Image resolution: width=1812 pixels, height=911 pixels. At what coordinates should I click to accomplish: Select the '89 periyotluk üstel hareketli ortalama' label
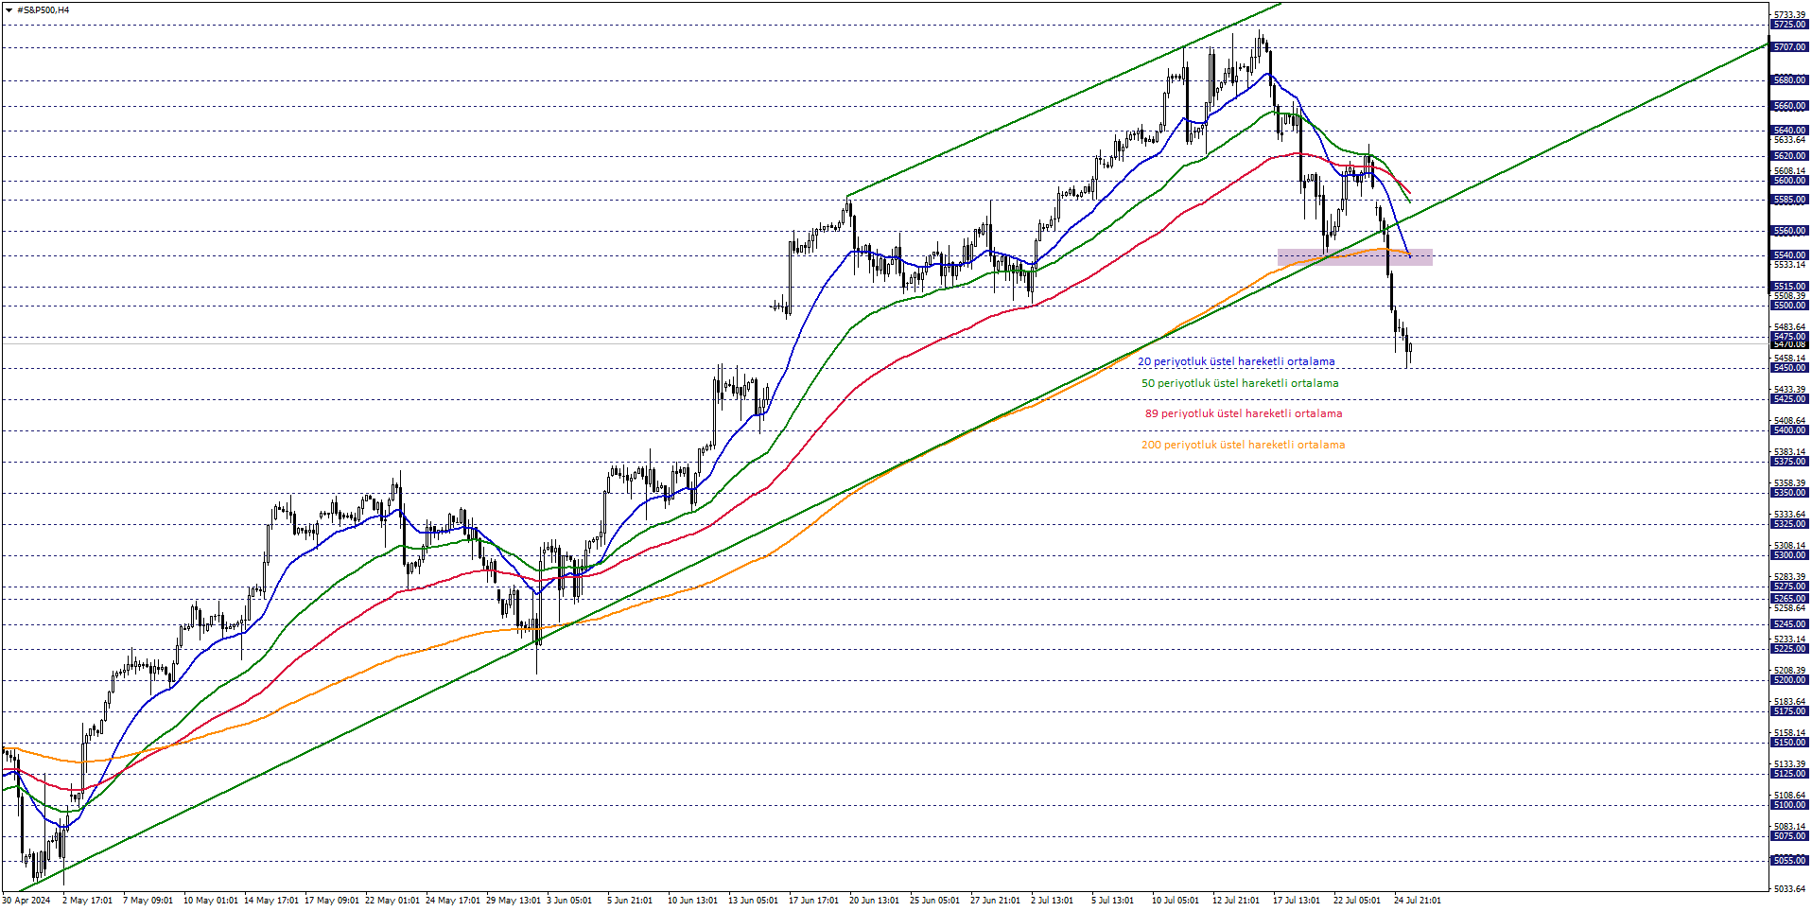(1244, 413)
